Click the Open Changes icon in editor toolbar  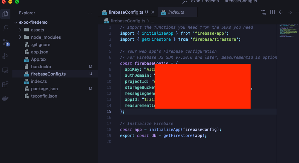click(x=264, y=12)
